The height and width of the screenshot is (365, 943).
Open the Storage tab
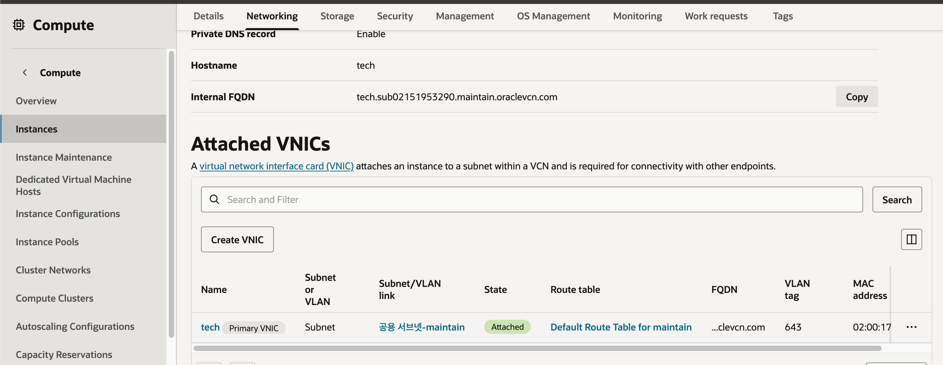[337, 16]
